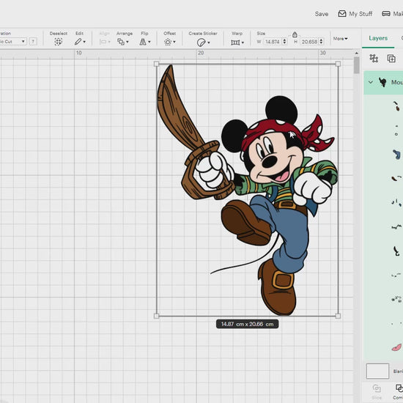This screenshot has height=403, width=403.
Task: Select the first layer thumbnail under the Mouse group
Action: 396,106
